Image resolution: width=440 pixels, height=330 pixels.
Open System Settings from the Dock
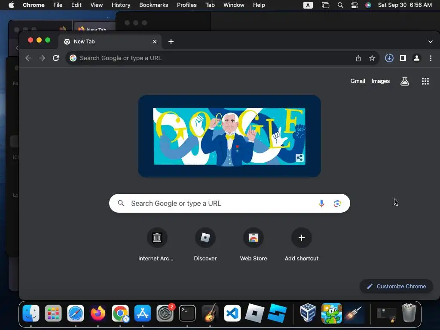point(165,313)
